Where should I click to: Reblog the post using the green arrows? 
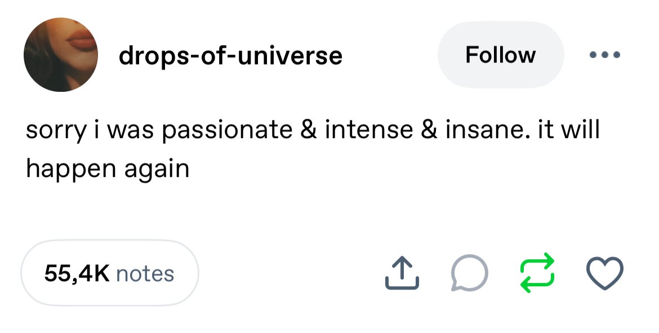535,274
